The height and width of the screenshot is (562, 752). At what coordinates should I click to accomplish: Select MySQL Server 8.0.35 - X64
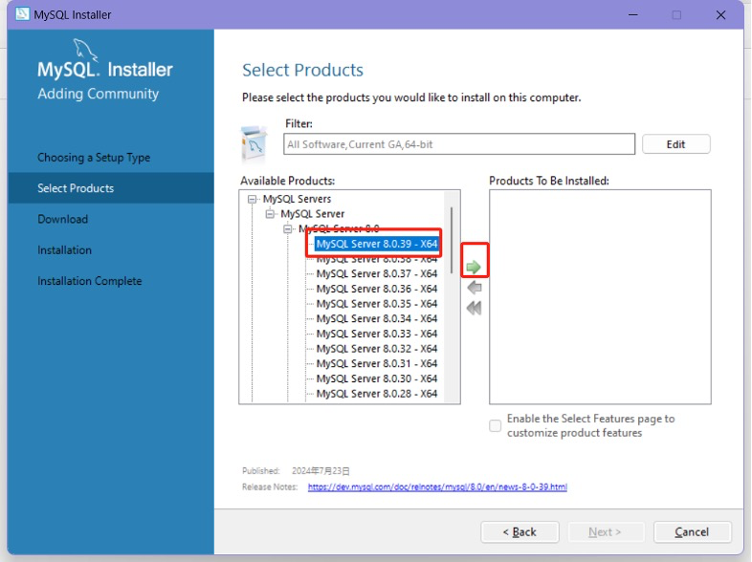click(376, 304)
